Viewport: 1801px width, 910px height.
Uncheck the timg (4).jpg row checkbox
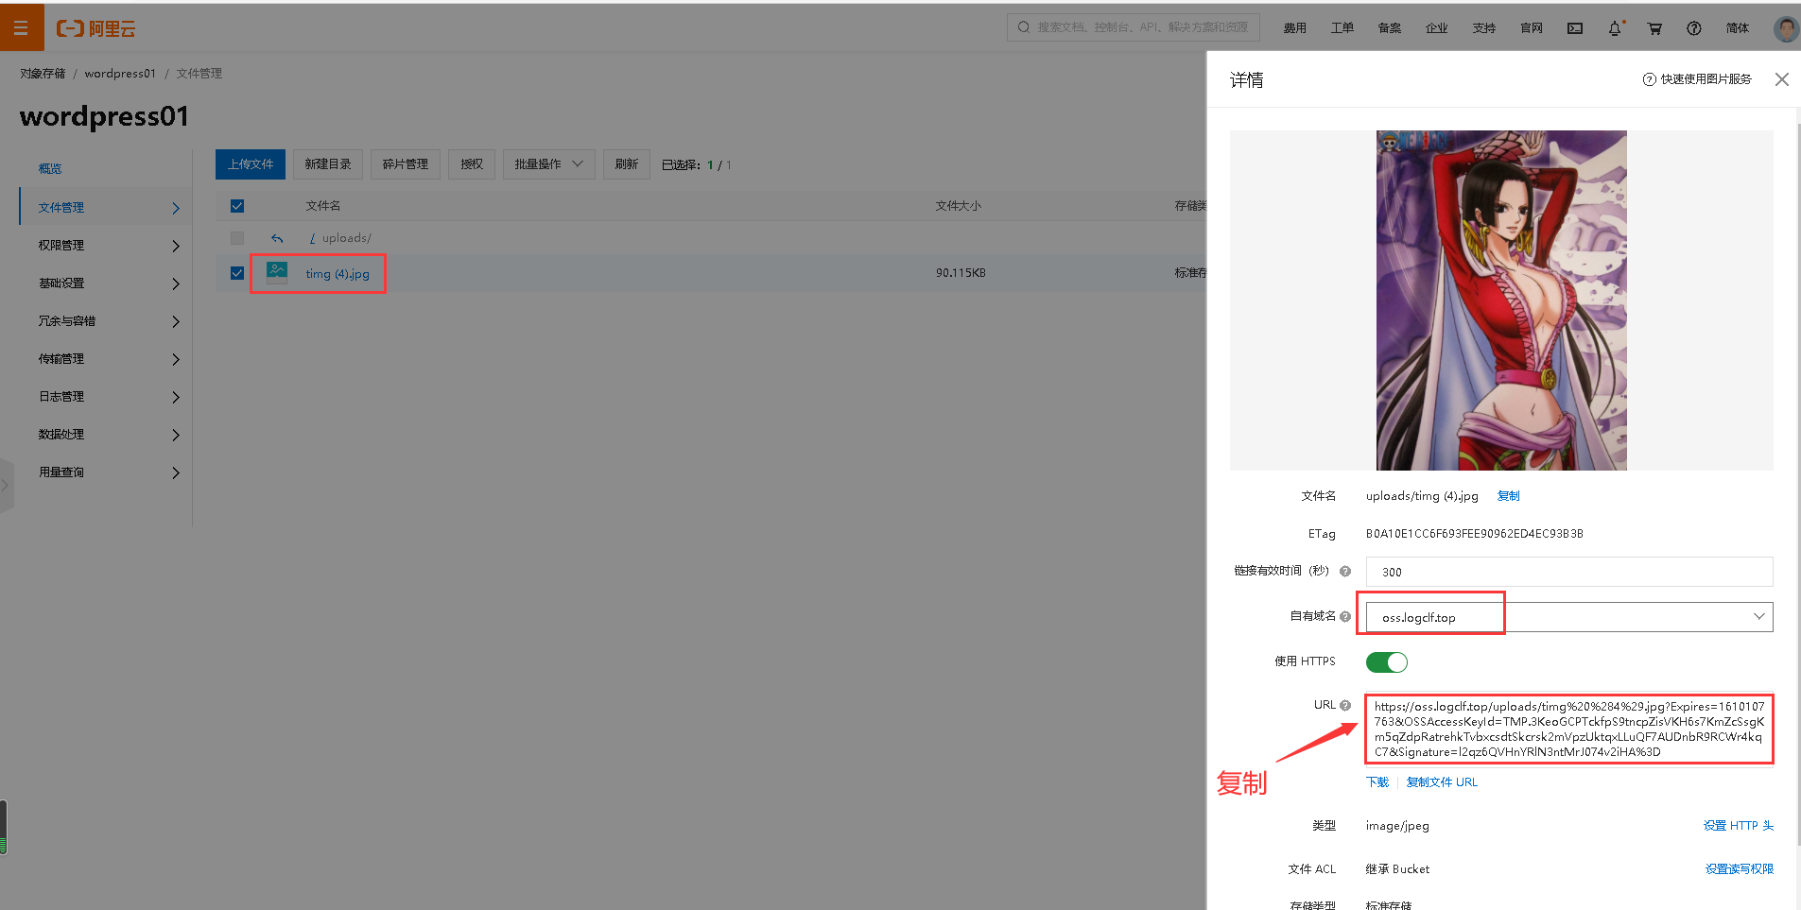click(x=237, y=273)
